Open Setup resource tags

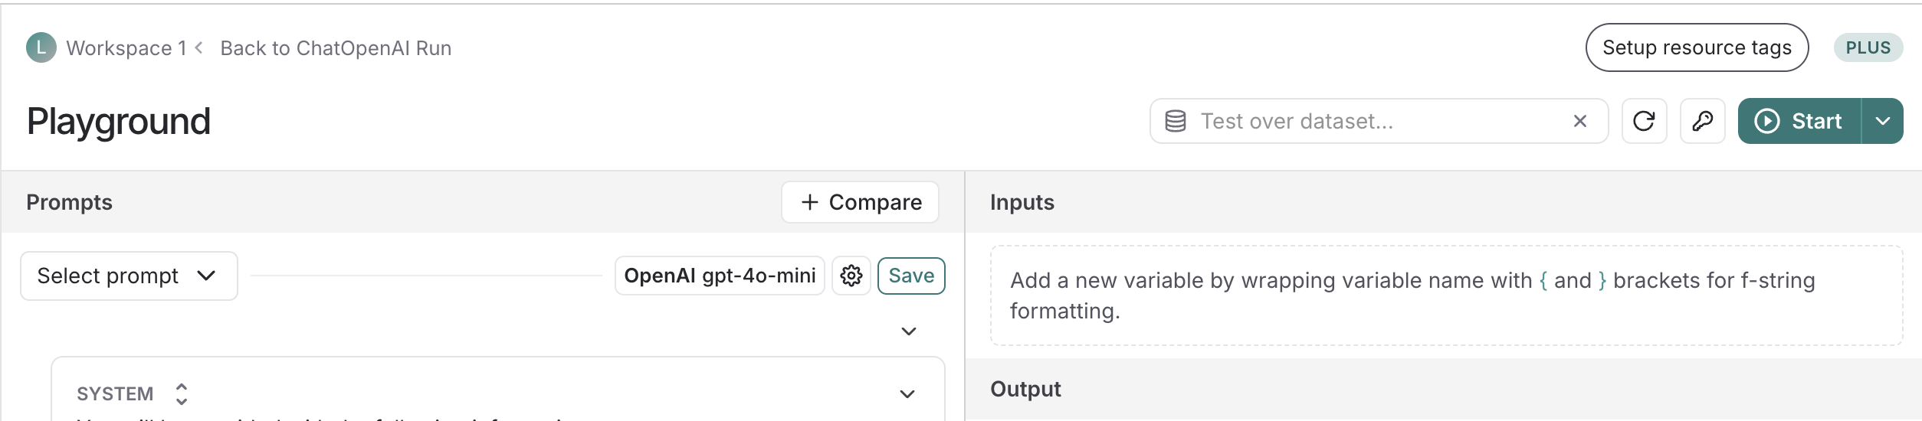[1696, 47]
